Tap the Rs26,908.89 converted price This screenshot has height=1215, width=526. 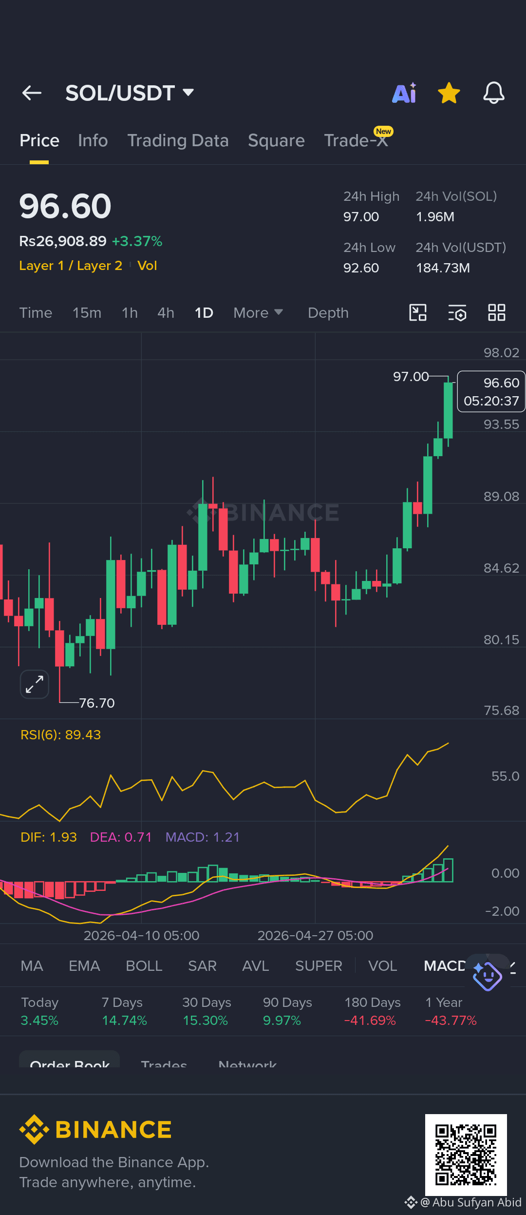63,241
